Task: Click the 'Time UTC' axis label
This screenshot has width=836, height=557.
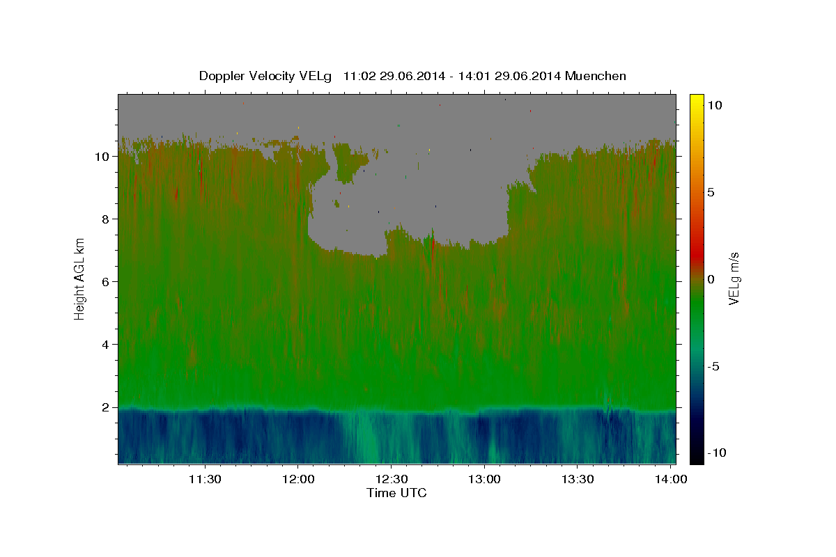Action: click(x=396, y=493)
